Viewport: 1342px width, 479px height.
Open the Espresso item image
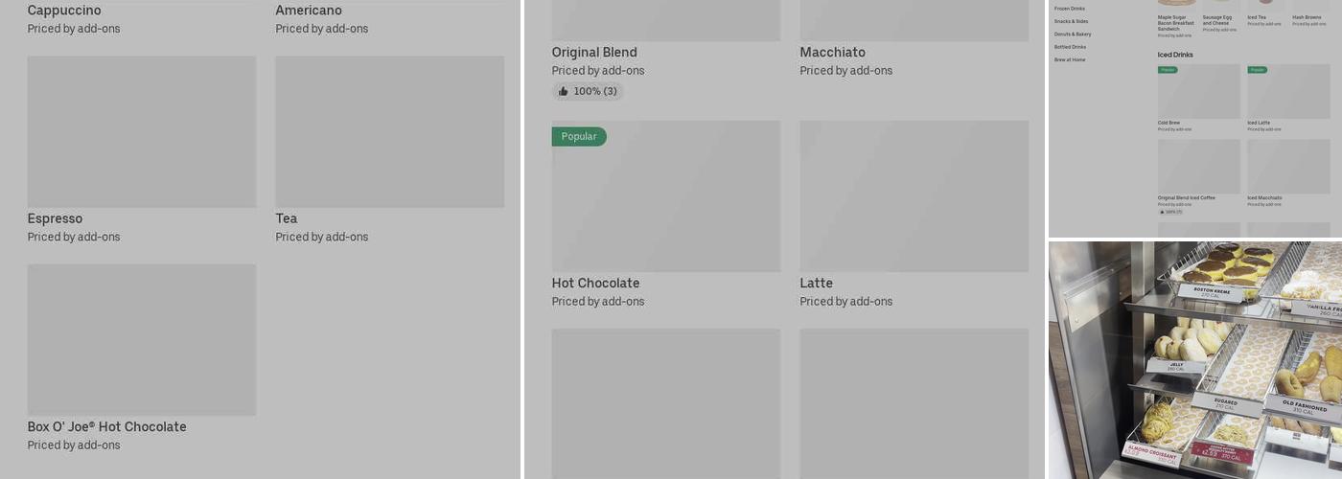142,131
